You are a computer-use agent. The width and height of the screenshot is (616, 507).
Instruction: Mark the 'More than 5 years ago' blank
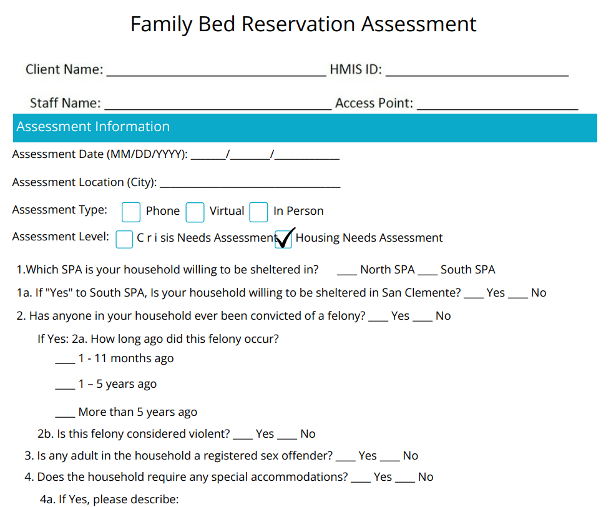click(x=65, y=413)
